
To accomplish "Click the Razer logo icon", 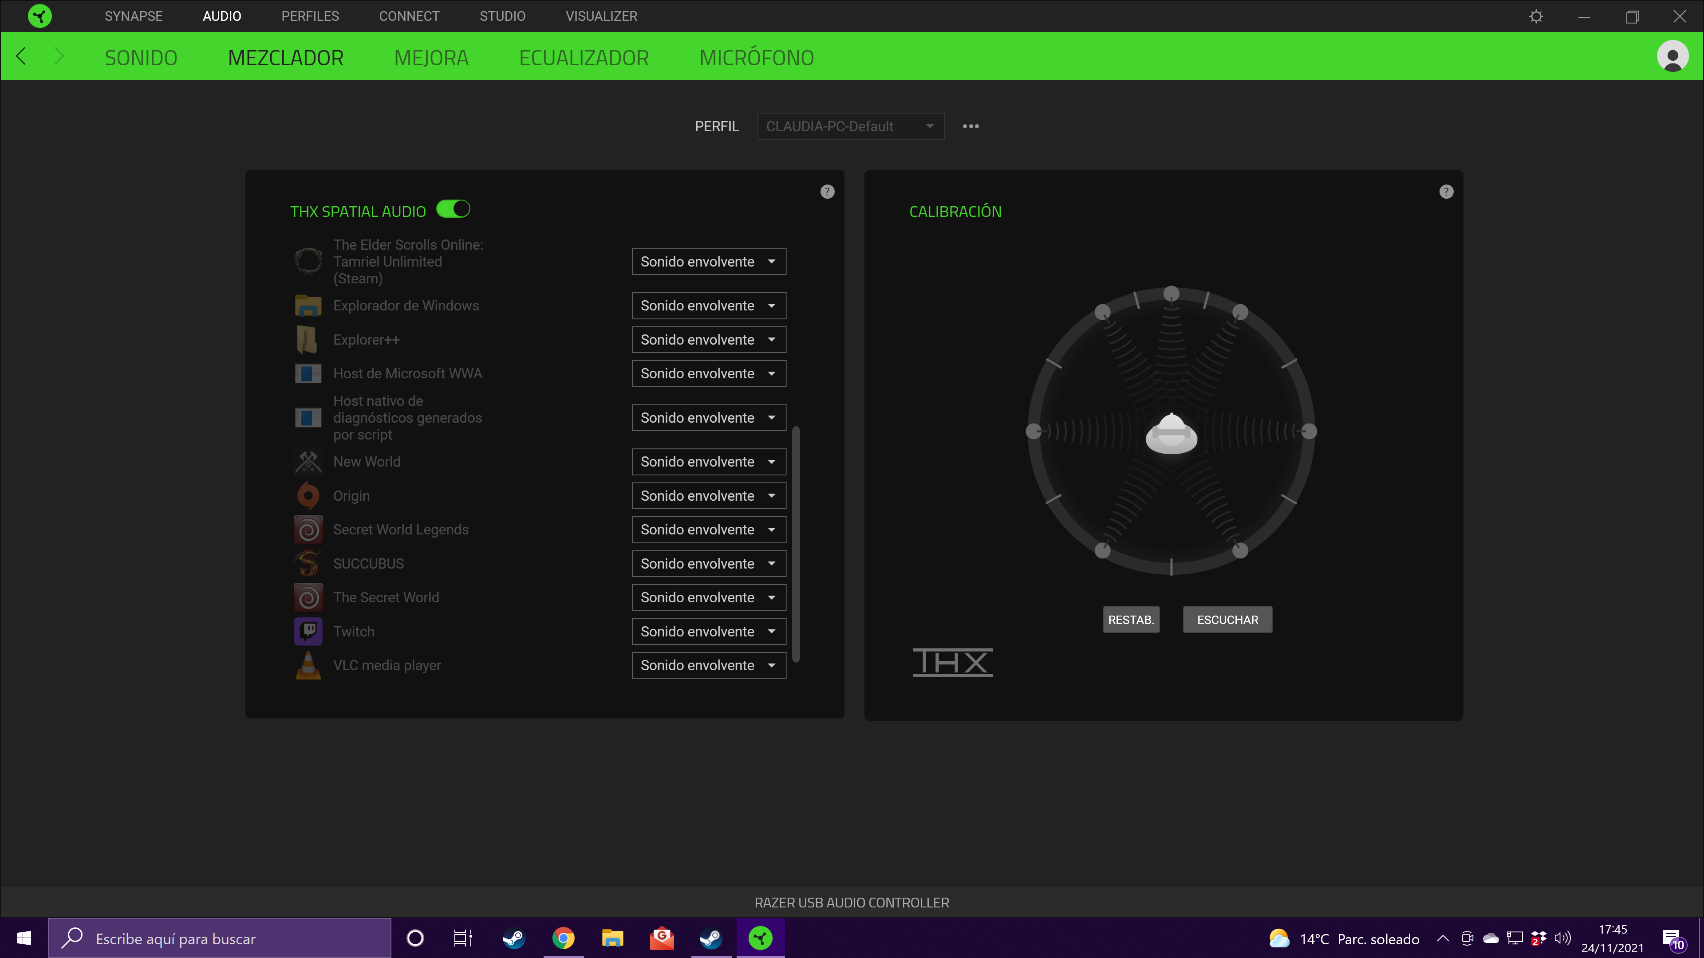I will coord(39,16).
